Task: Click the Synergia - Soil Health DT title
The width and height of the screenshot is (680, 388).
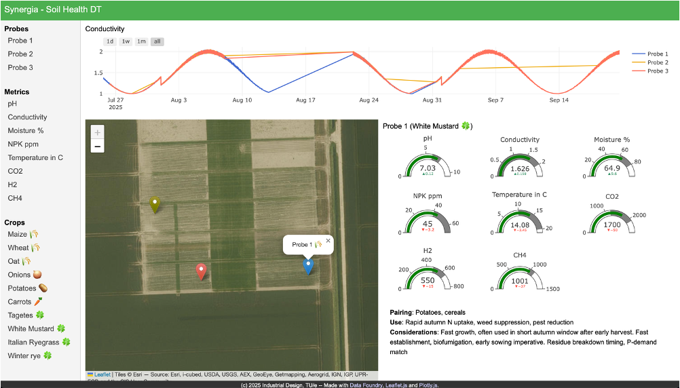Action: [x=53, y=9]
